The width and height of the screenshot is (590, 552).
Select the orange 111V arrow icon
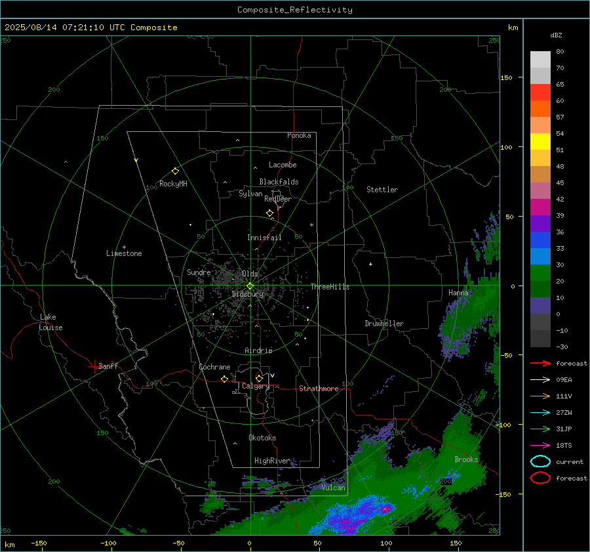click(x=540, y=396)
